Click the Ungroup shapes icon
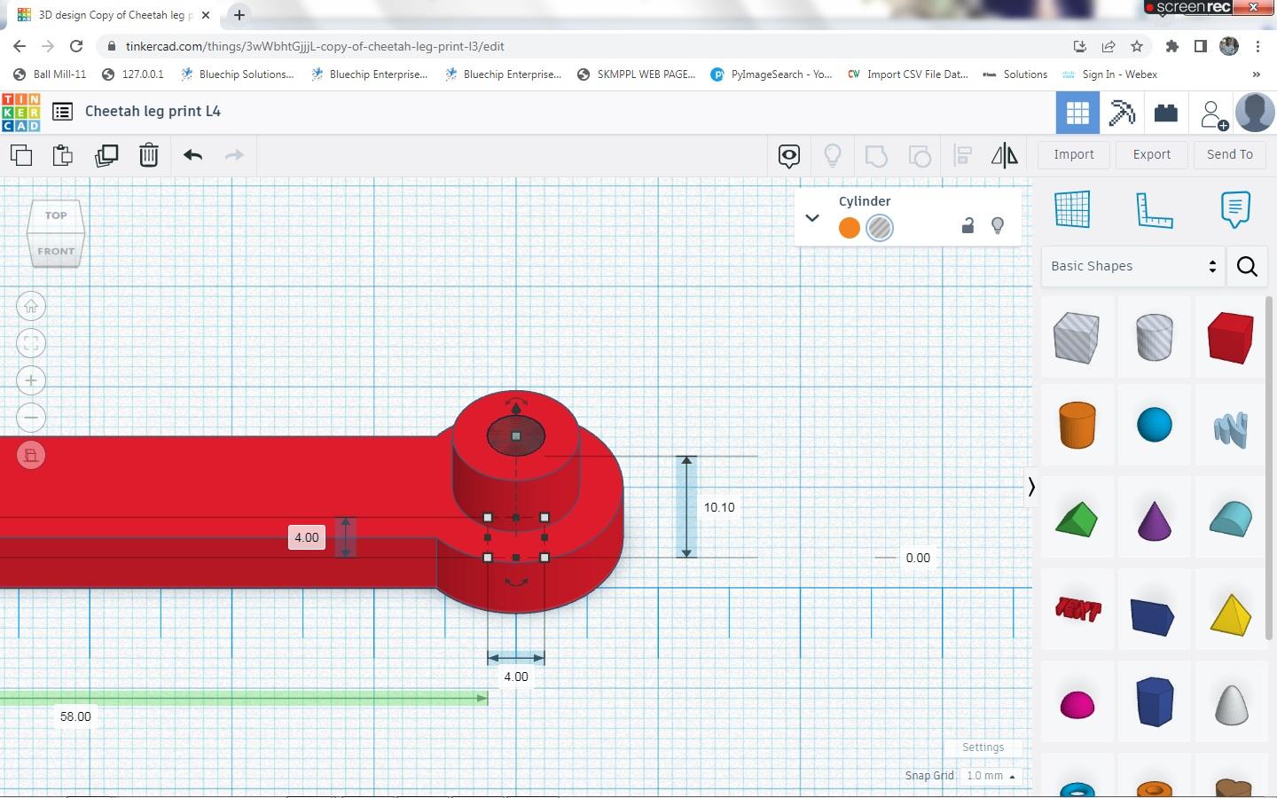The image size is (1277, 798). [920, 156]
